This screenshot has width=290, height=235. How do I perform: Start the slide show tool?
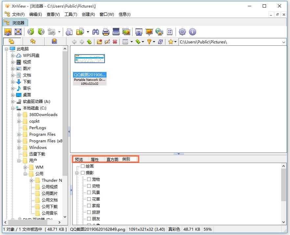click(x=149, y=32)
